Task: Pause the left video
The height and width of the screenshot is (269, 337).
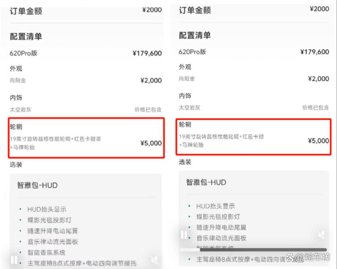Action: [14, 260]
